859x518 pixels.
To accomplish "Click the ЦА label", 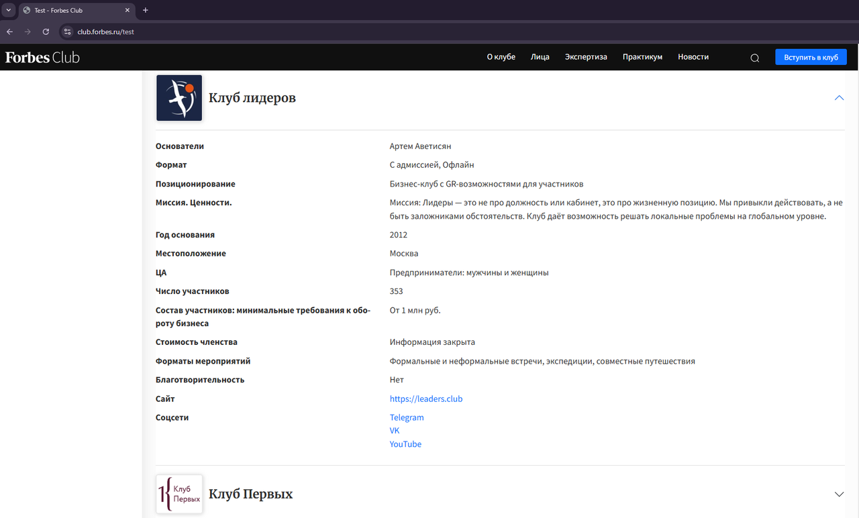I will pyautogui.click(x=161, y=272).
